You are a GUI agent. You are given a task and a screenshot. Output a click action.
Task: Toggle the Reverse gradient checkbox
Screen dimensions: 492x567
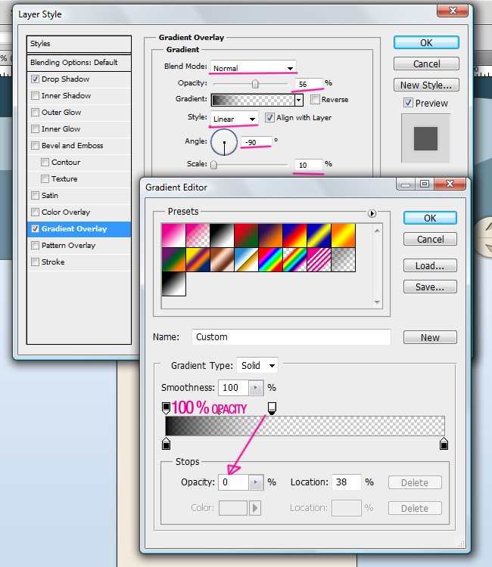coord(315,100)
